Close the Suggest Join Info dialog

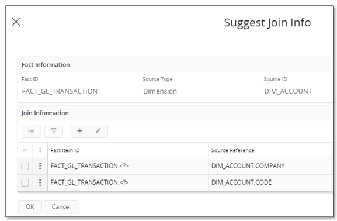click(x=16, y=22)
